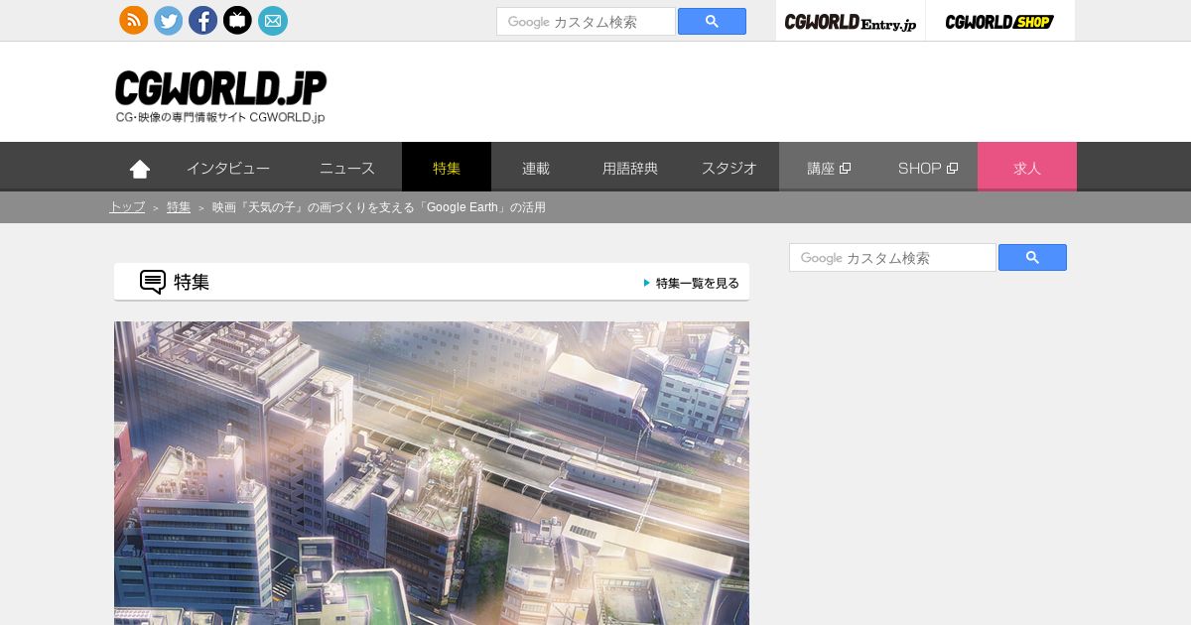
Task: Click the top header search button
Action: (712, 22)
